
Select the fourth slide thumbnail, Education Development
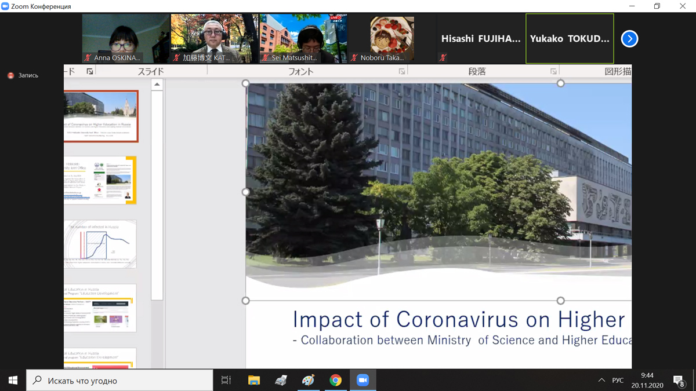pyautogui.click(x=100, y=308)
